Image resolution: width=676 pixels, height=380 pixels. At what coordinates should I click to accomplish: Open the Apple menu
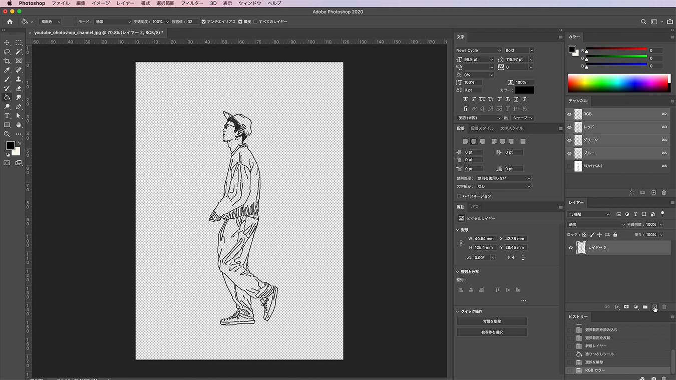click(x=9, y=3)
